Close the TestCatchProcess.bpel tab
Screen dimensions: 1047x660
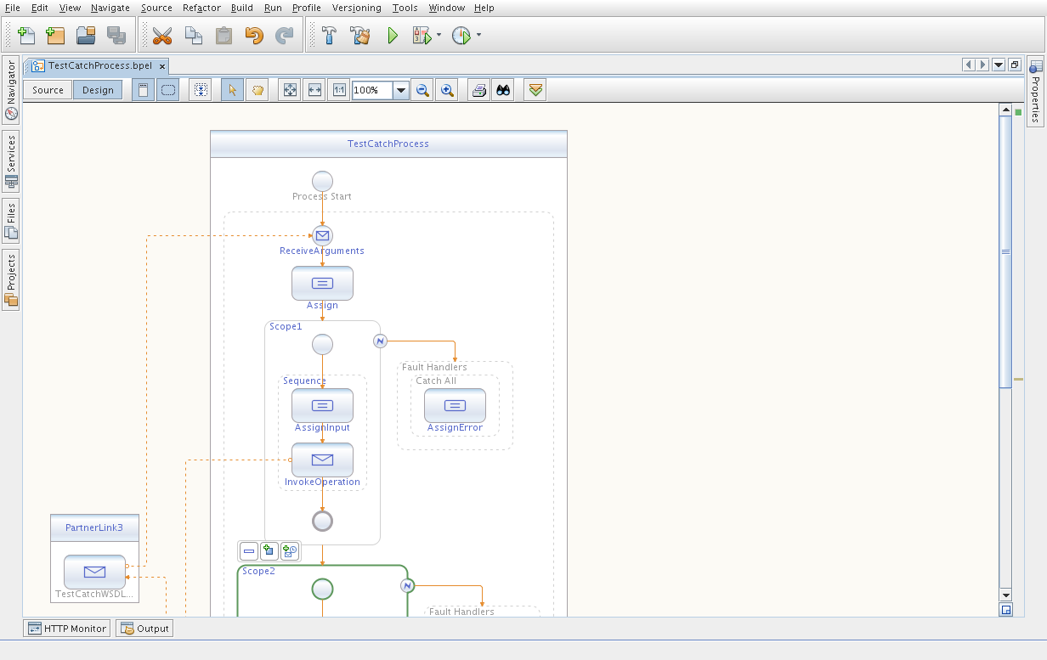pyautogui.click(x=161, y=65)
